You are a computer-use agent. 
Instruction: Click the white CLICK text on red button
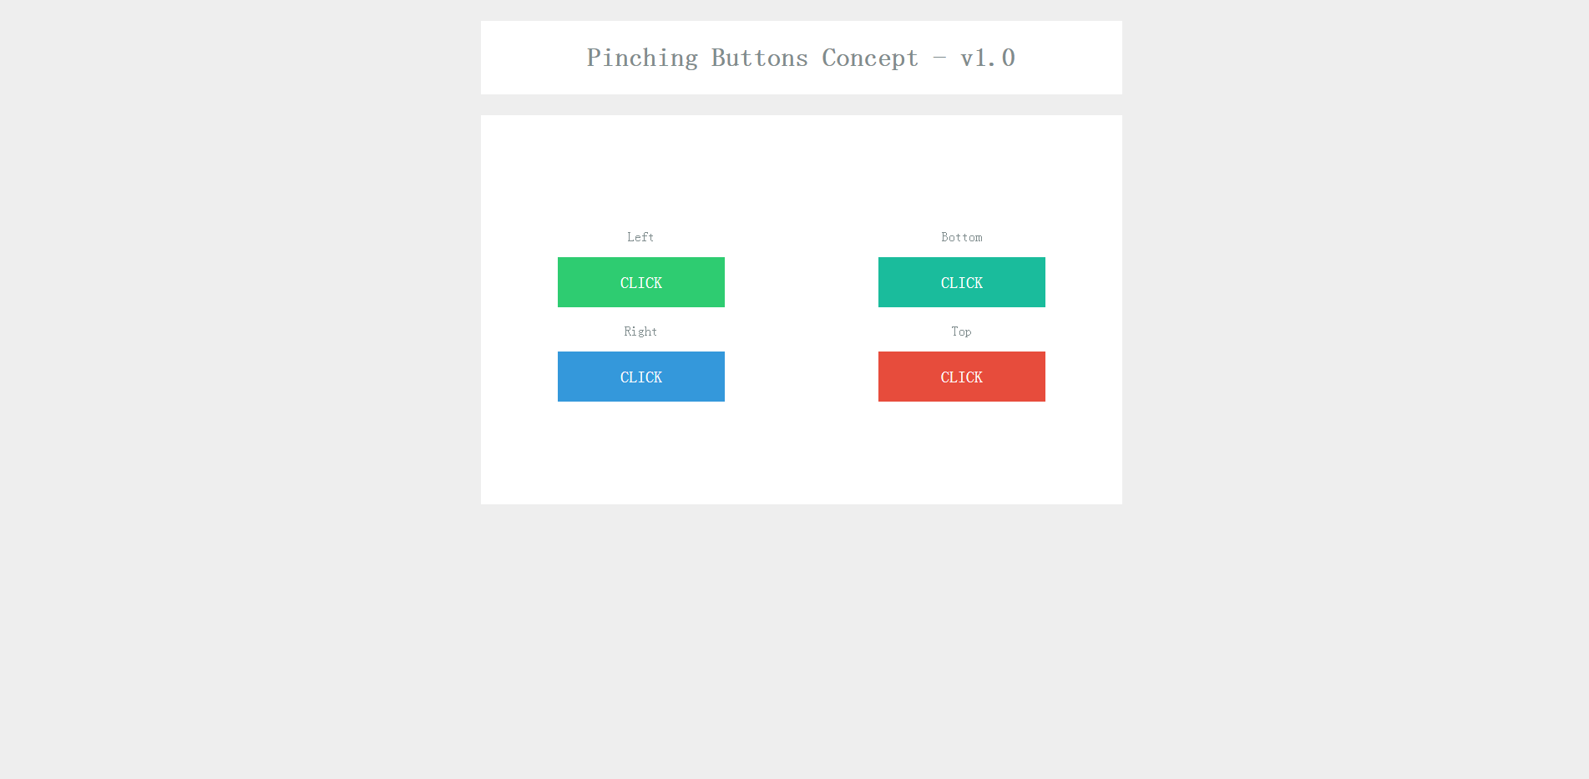tap(961, 377)
